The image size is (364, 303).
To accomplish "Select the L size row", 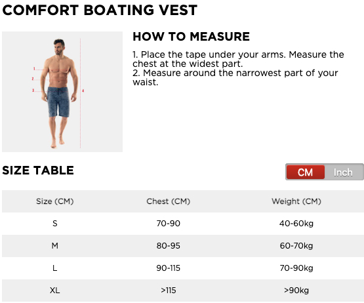I will click(183, 268).
